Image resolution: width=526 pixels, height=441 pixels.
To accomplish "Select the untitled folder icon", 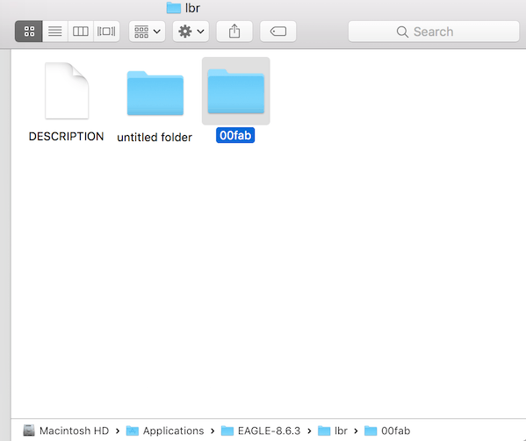I will click(x=155, y=93).
